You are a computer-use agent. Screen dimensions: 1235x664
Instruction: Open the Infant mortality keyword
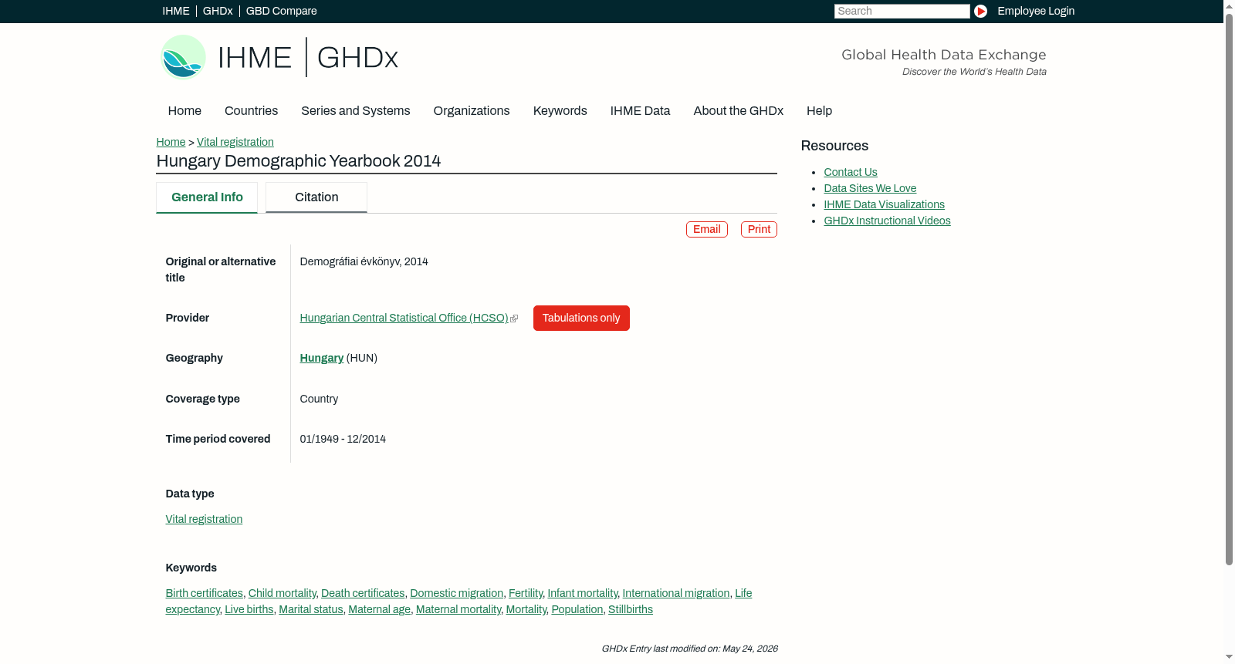pos(583,593)
